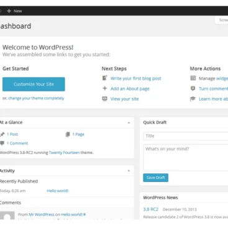
Task: Click the Save Draft button
Action: (x=155, y=178)
